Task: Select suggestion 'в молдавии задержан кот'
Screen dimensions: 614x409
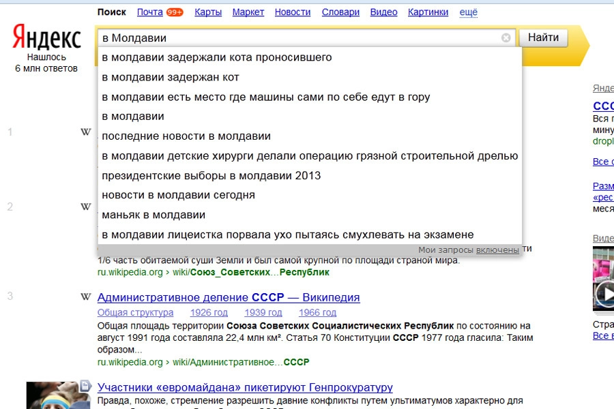Action: tap(171, 77)
